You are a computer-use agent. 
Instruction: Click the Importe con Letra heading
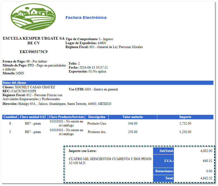pyautogui.click(x=83, y=151)
